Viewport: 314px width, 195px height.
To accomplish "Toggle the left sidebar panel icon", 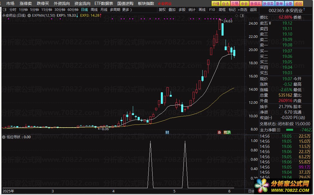I will click(5, 10).
